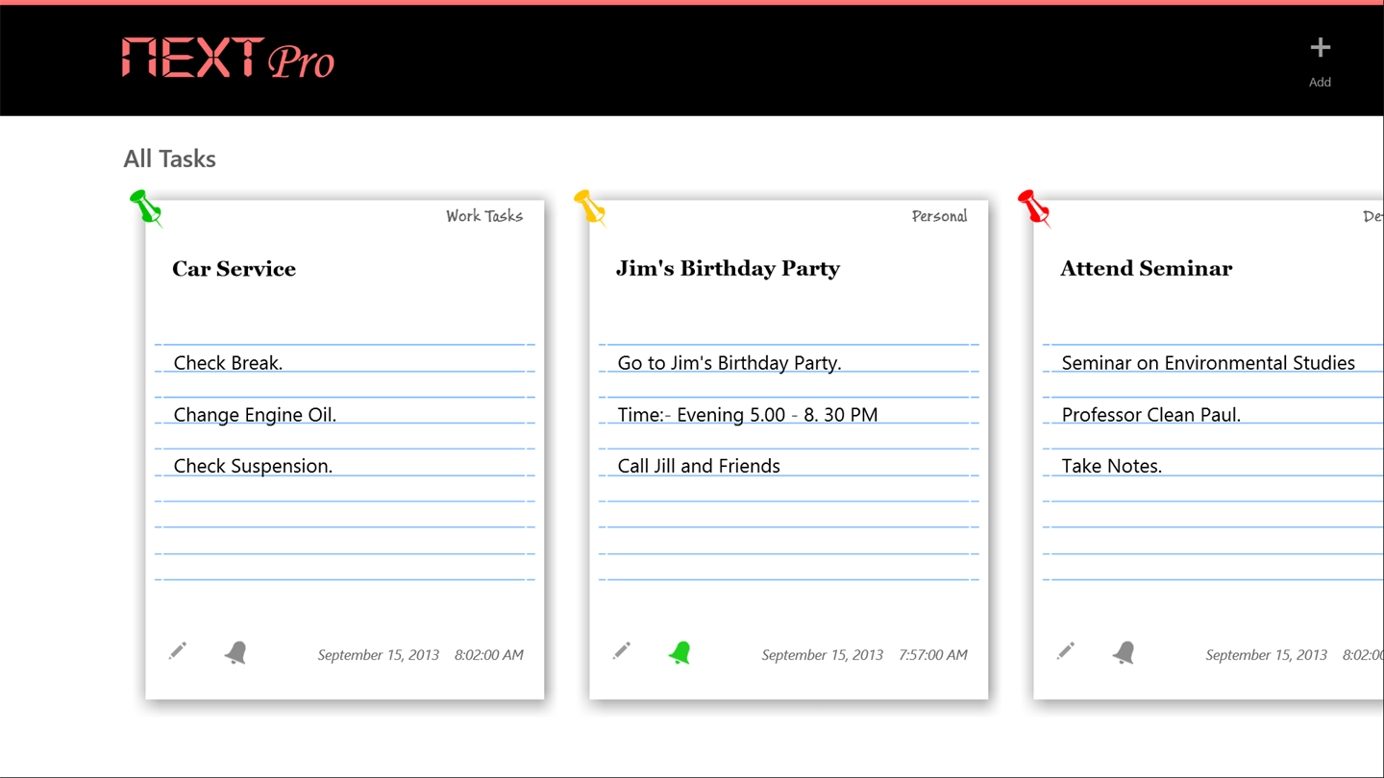
Task: Open the Jim's Birthday Party title
Action: pos(728,269)
